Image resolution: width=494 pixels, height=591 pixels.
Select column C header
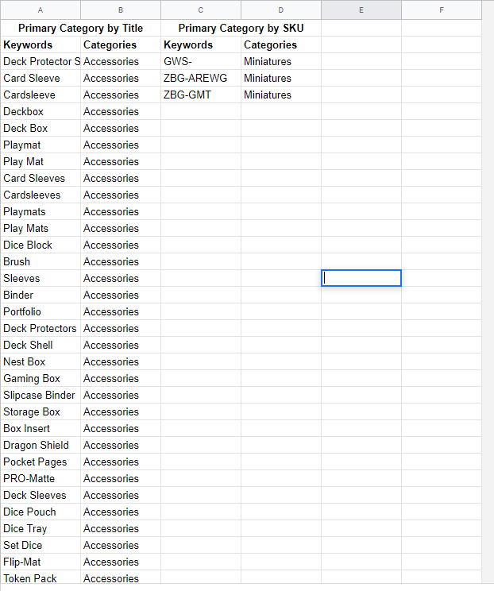pos(201,10)
